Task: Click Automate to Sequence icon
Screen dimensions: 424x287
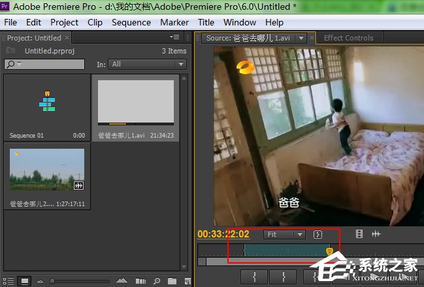Action: (140, 281)
